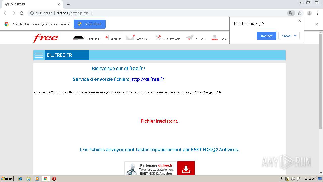Follow the http://dl.free.fr link
This screenshot has height=182, width=323.
(147, 79)
